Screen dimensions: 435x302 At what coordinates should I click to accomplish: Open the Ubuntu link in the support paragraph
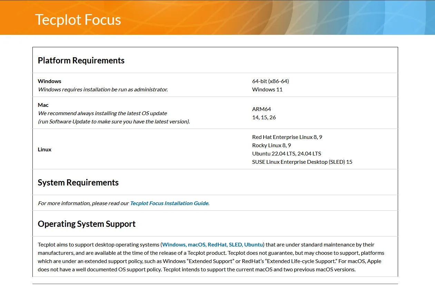[254, 244]
